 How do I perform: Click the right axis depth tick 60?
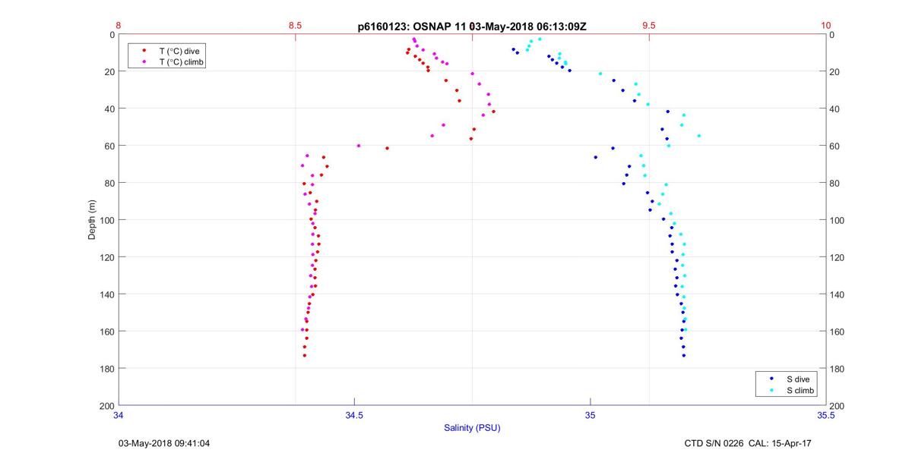click(x=834, y=146)
